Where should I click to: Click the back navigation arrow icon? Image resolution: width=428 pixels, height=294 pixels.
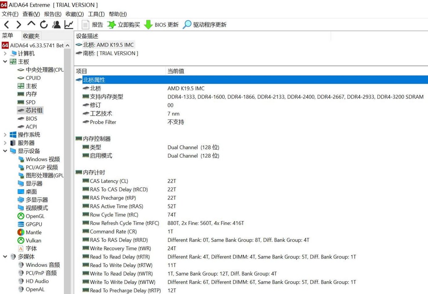[x=6, y=24]
